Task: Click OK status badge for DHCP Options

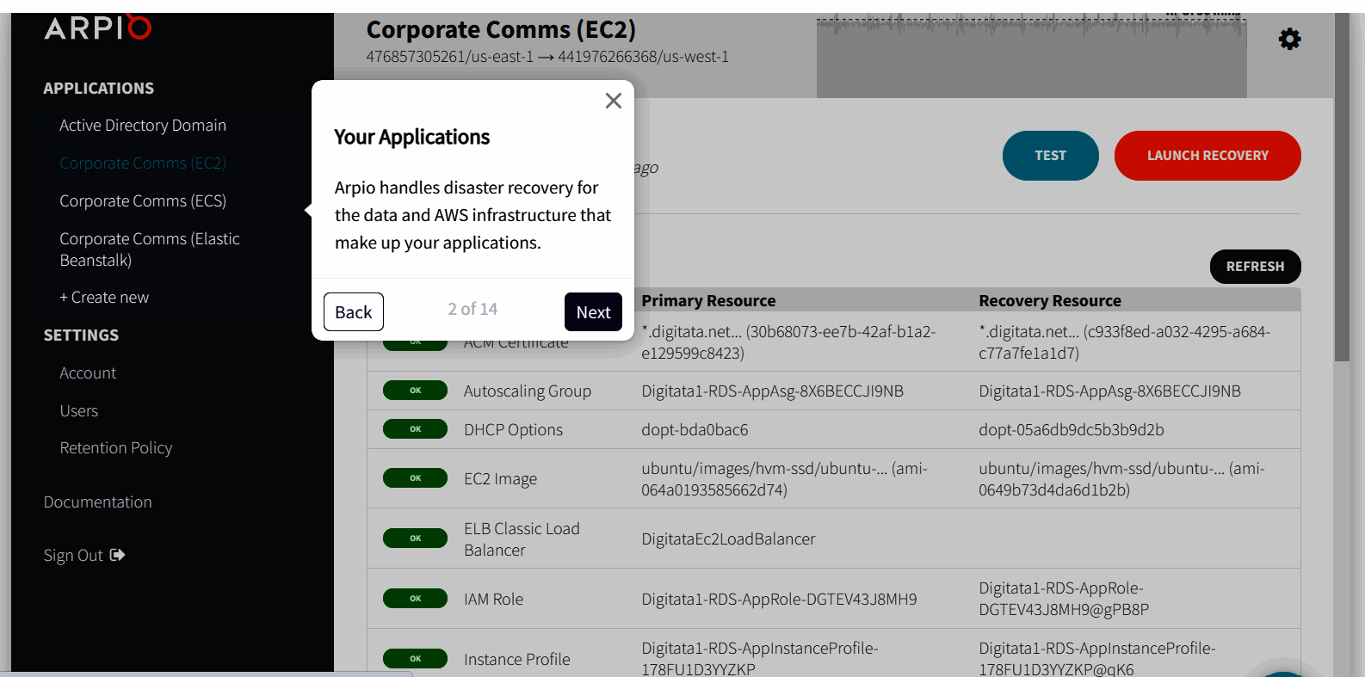Action: point(415,429)
